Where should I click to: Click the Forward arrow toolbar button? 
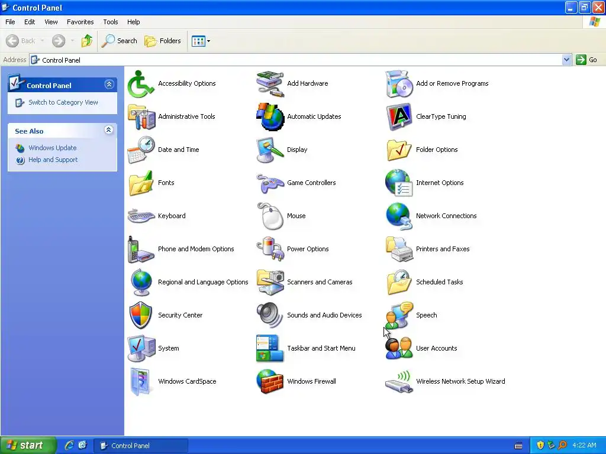[x=59, y=41]
